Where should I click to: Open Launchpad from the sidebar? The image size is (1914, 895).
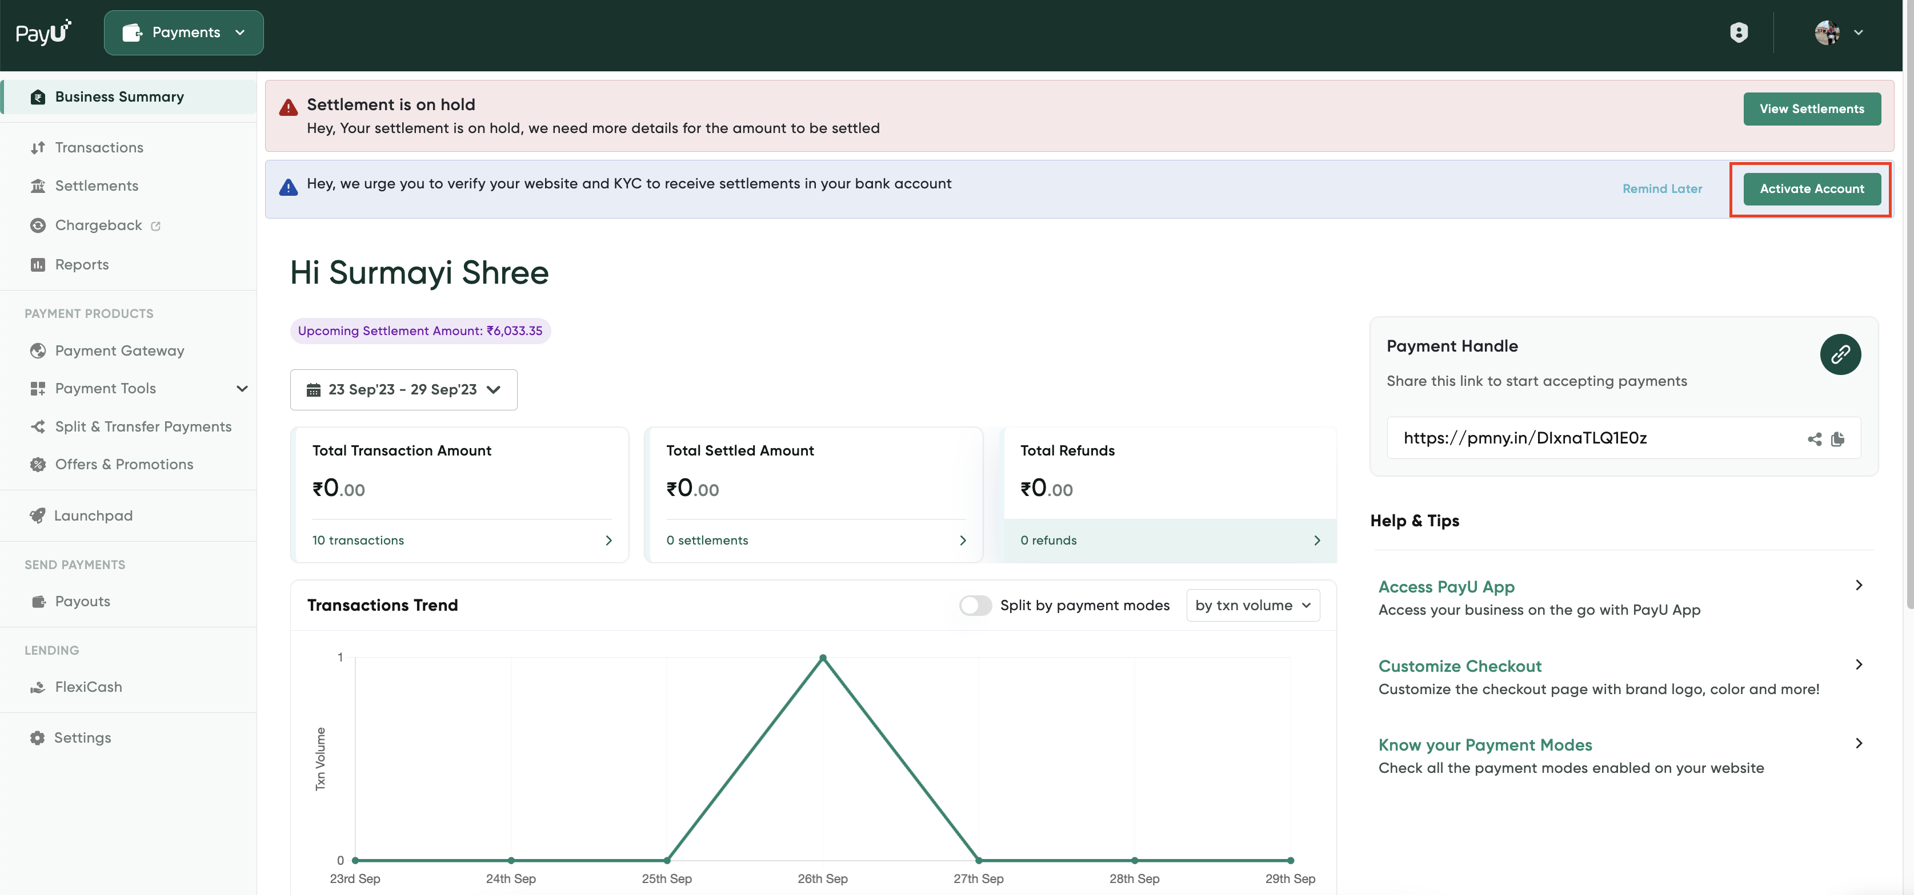click(93, 516)
